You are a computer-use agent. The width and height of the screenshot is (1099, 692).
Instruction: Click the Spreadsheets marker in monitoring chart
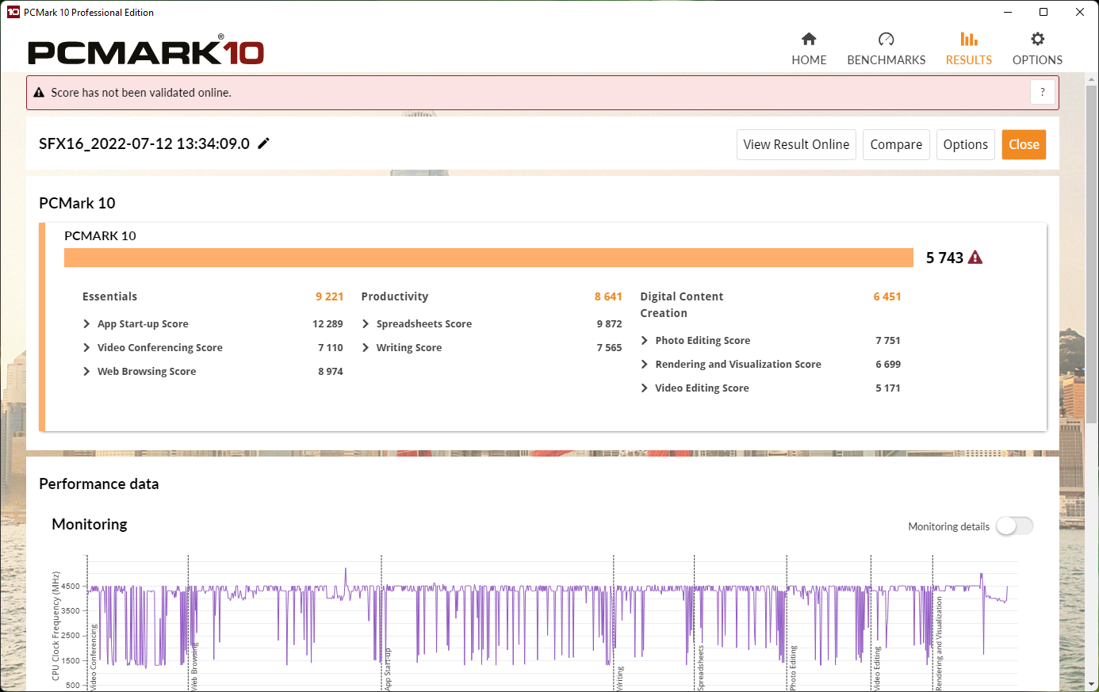(x=701, y=667)
